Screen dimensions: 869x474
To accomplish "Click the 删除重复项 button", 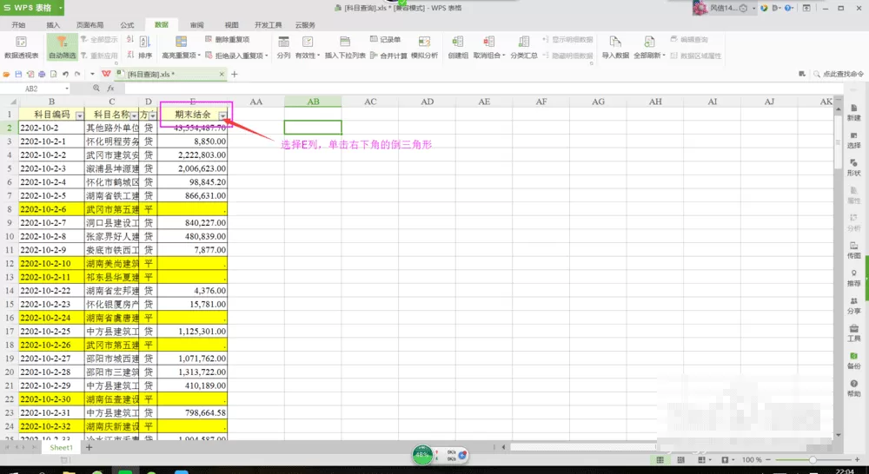I will [227, 39].
